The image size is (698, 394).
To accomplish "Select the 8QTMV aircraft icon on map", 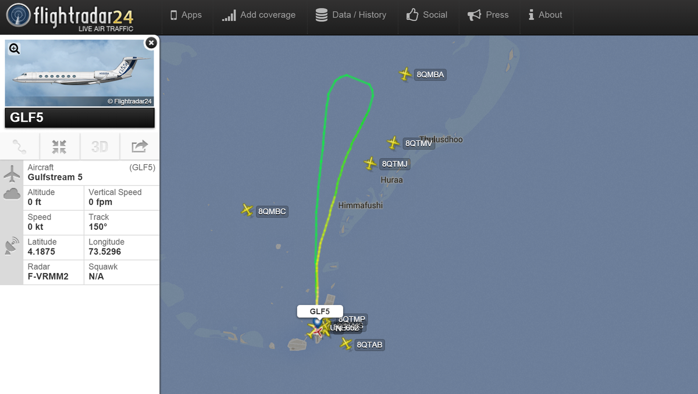I will 394,143.
